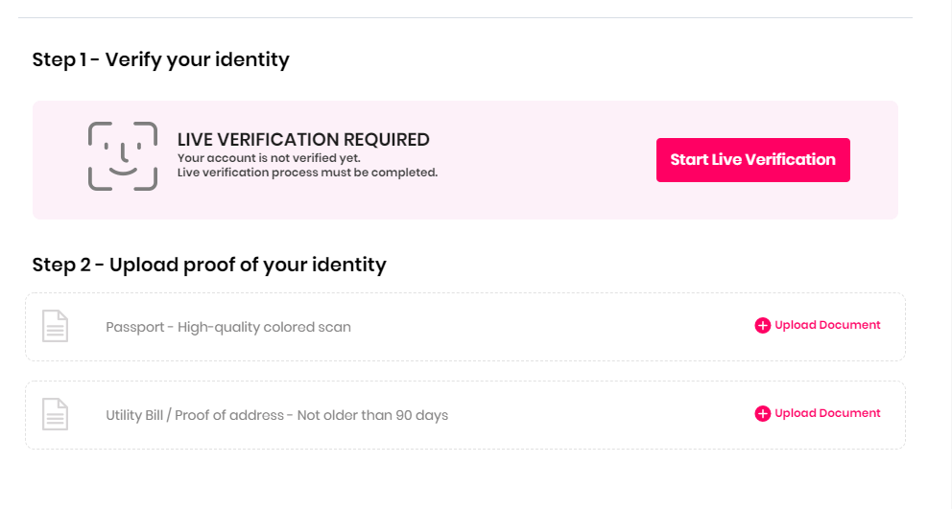Select the Utility Bill / Proof of address label
The width and height of the screenshot is (952, 509).
[195, 415]
